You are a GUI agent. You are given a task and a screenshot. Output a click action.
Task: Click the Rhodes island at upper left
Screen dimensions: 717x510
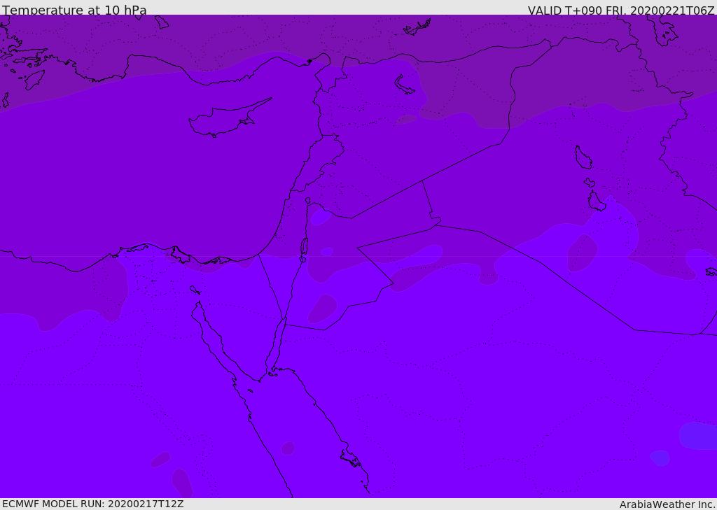(x=34, y=80)
